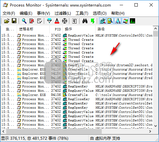
Task: Select the QueryBasicI... operation cell
Action: (81, 74)
